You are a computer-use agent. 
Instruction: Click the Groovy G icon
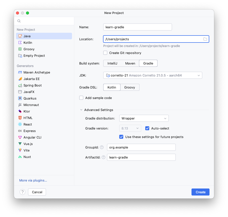tap(20, 49)
